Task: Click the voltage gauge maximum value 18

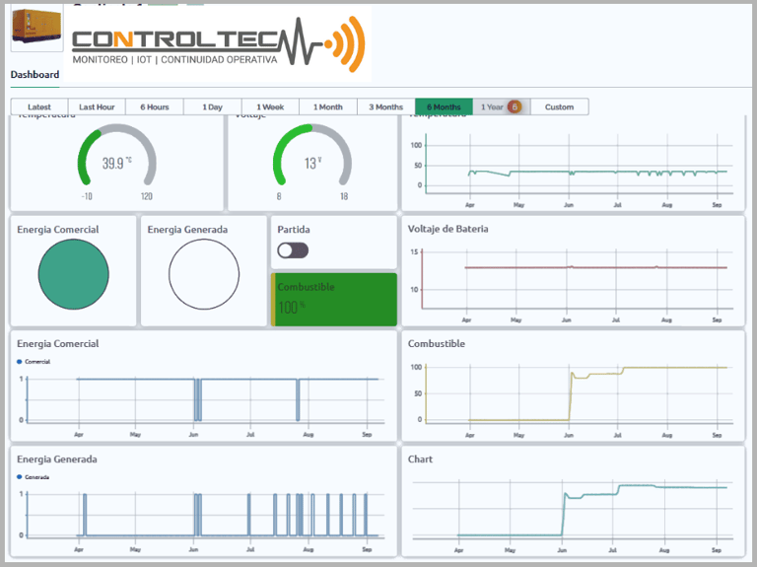Action: pos(344,196)
